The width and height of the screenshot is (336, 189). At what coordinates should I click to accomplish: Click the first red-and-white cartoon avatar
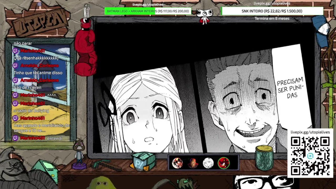pyautogui.click(x=177, y=163)
